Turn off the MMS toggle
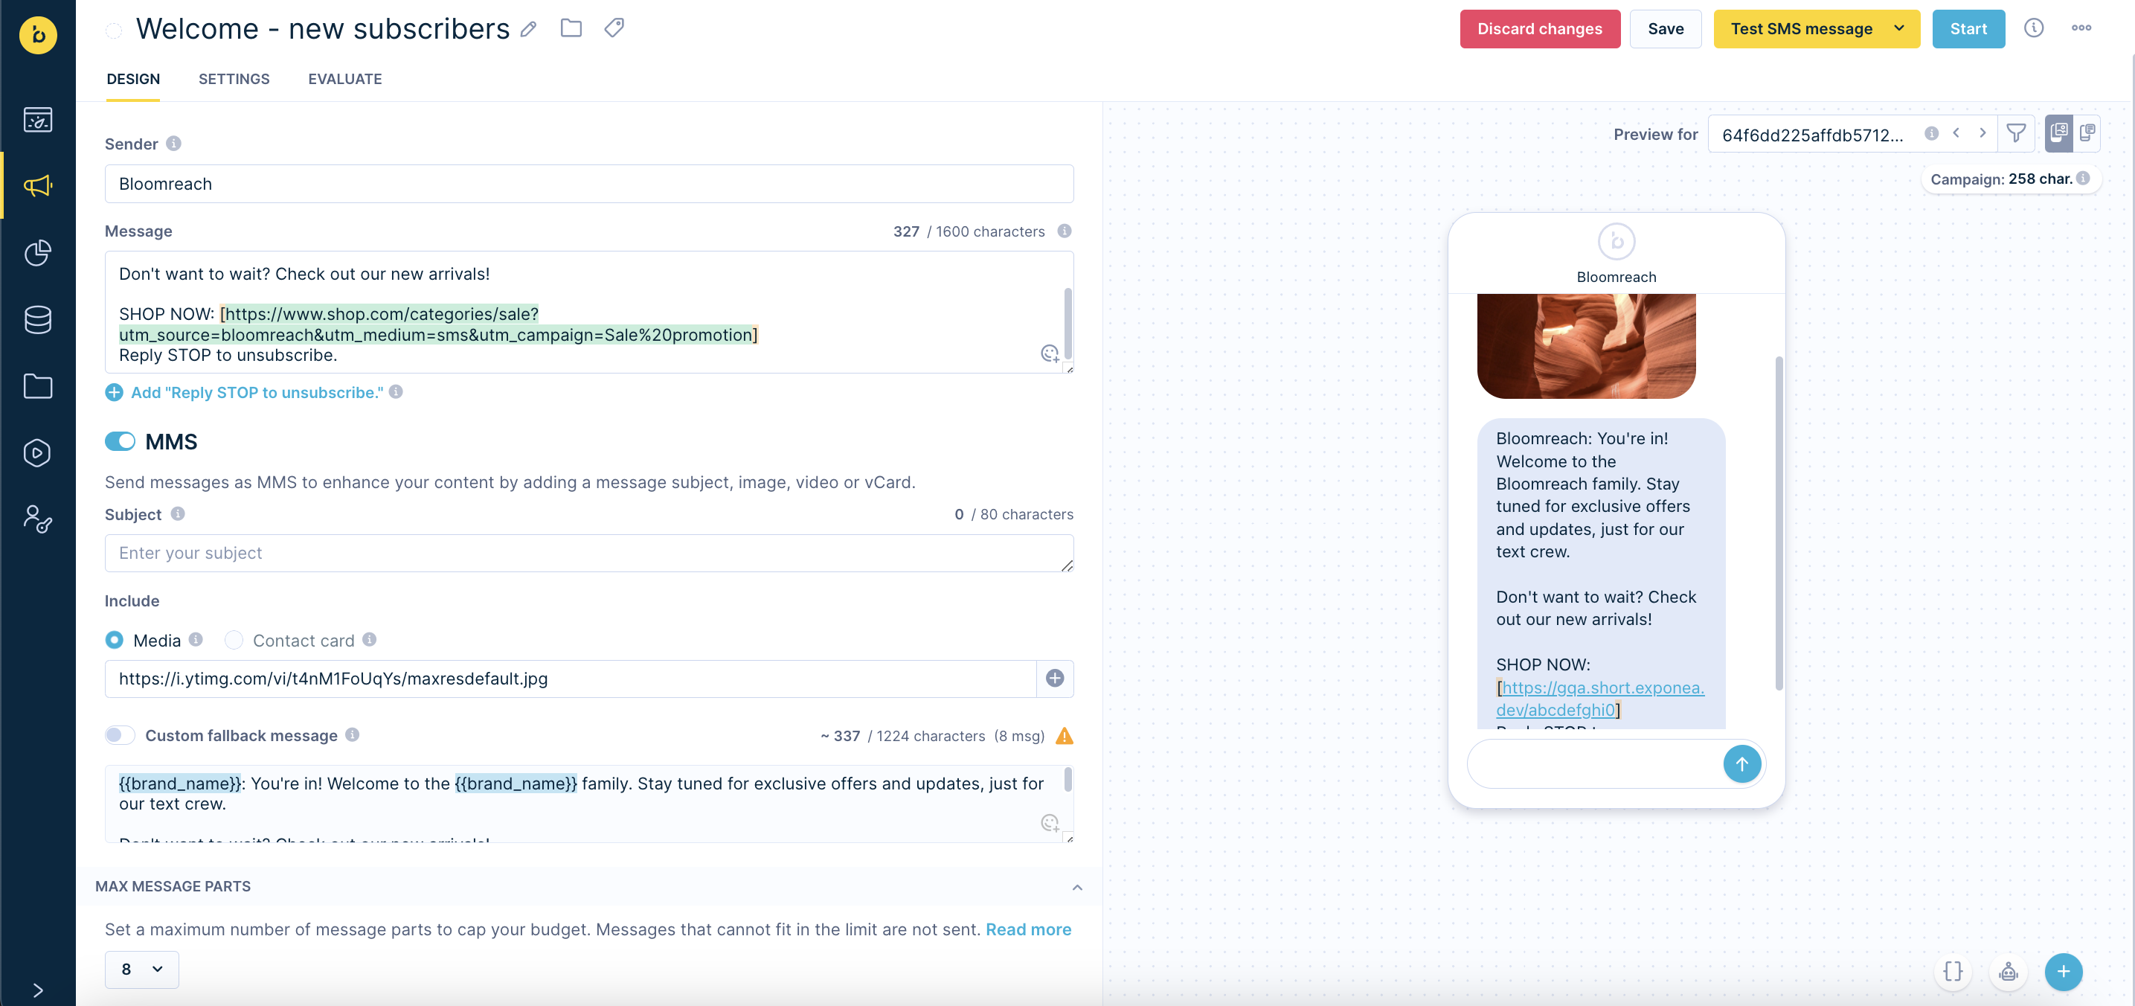The height and width of the screenshot is (1006, 2135). click(121, 442)
